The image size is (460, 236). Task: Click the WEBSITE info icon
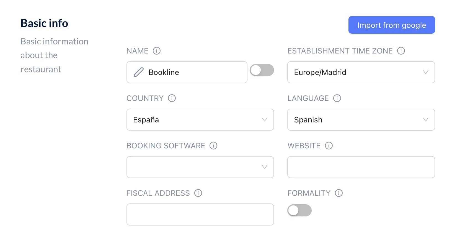[329, 146]
